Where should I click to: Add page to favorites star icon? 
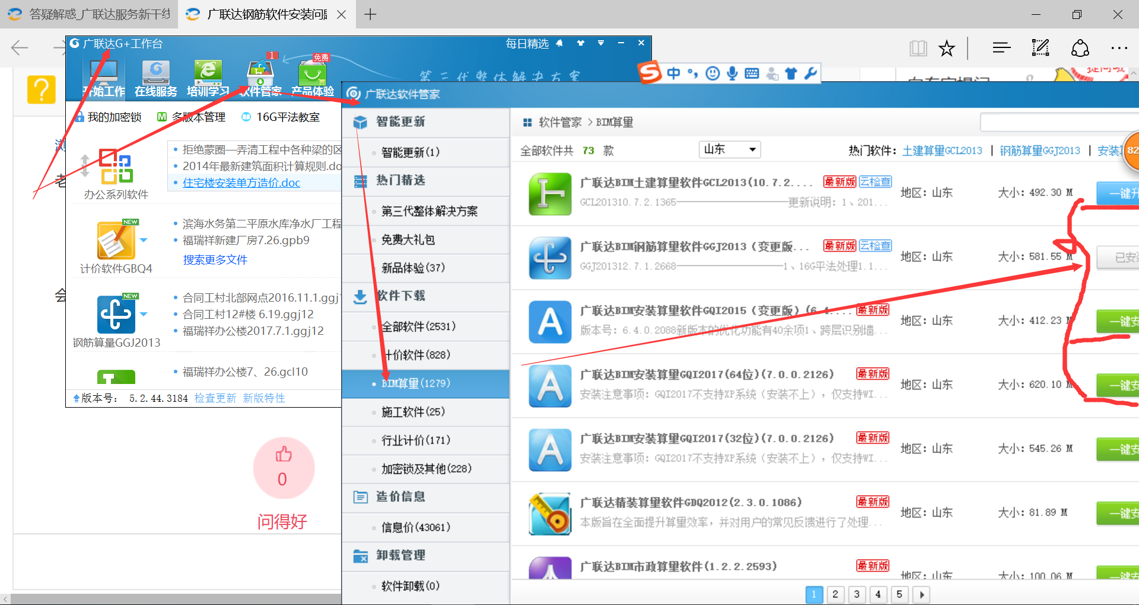[947, 48]
